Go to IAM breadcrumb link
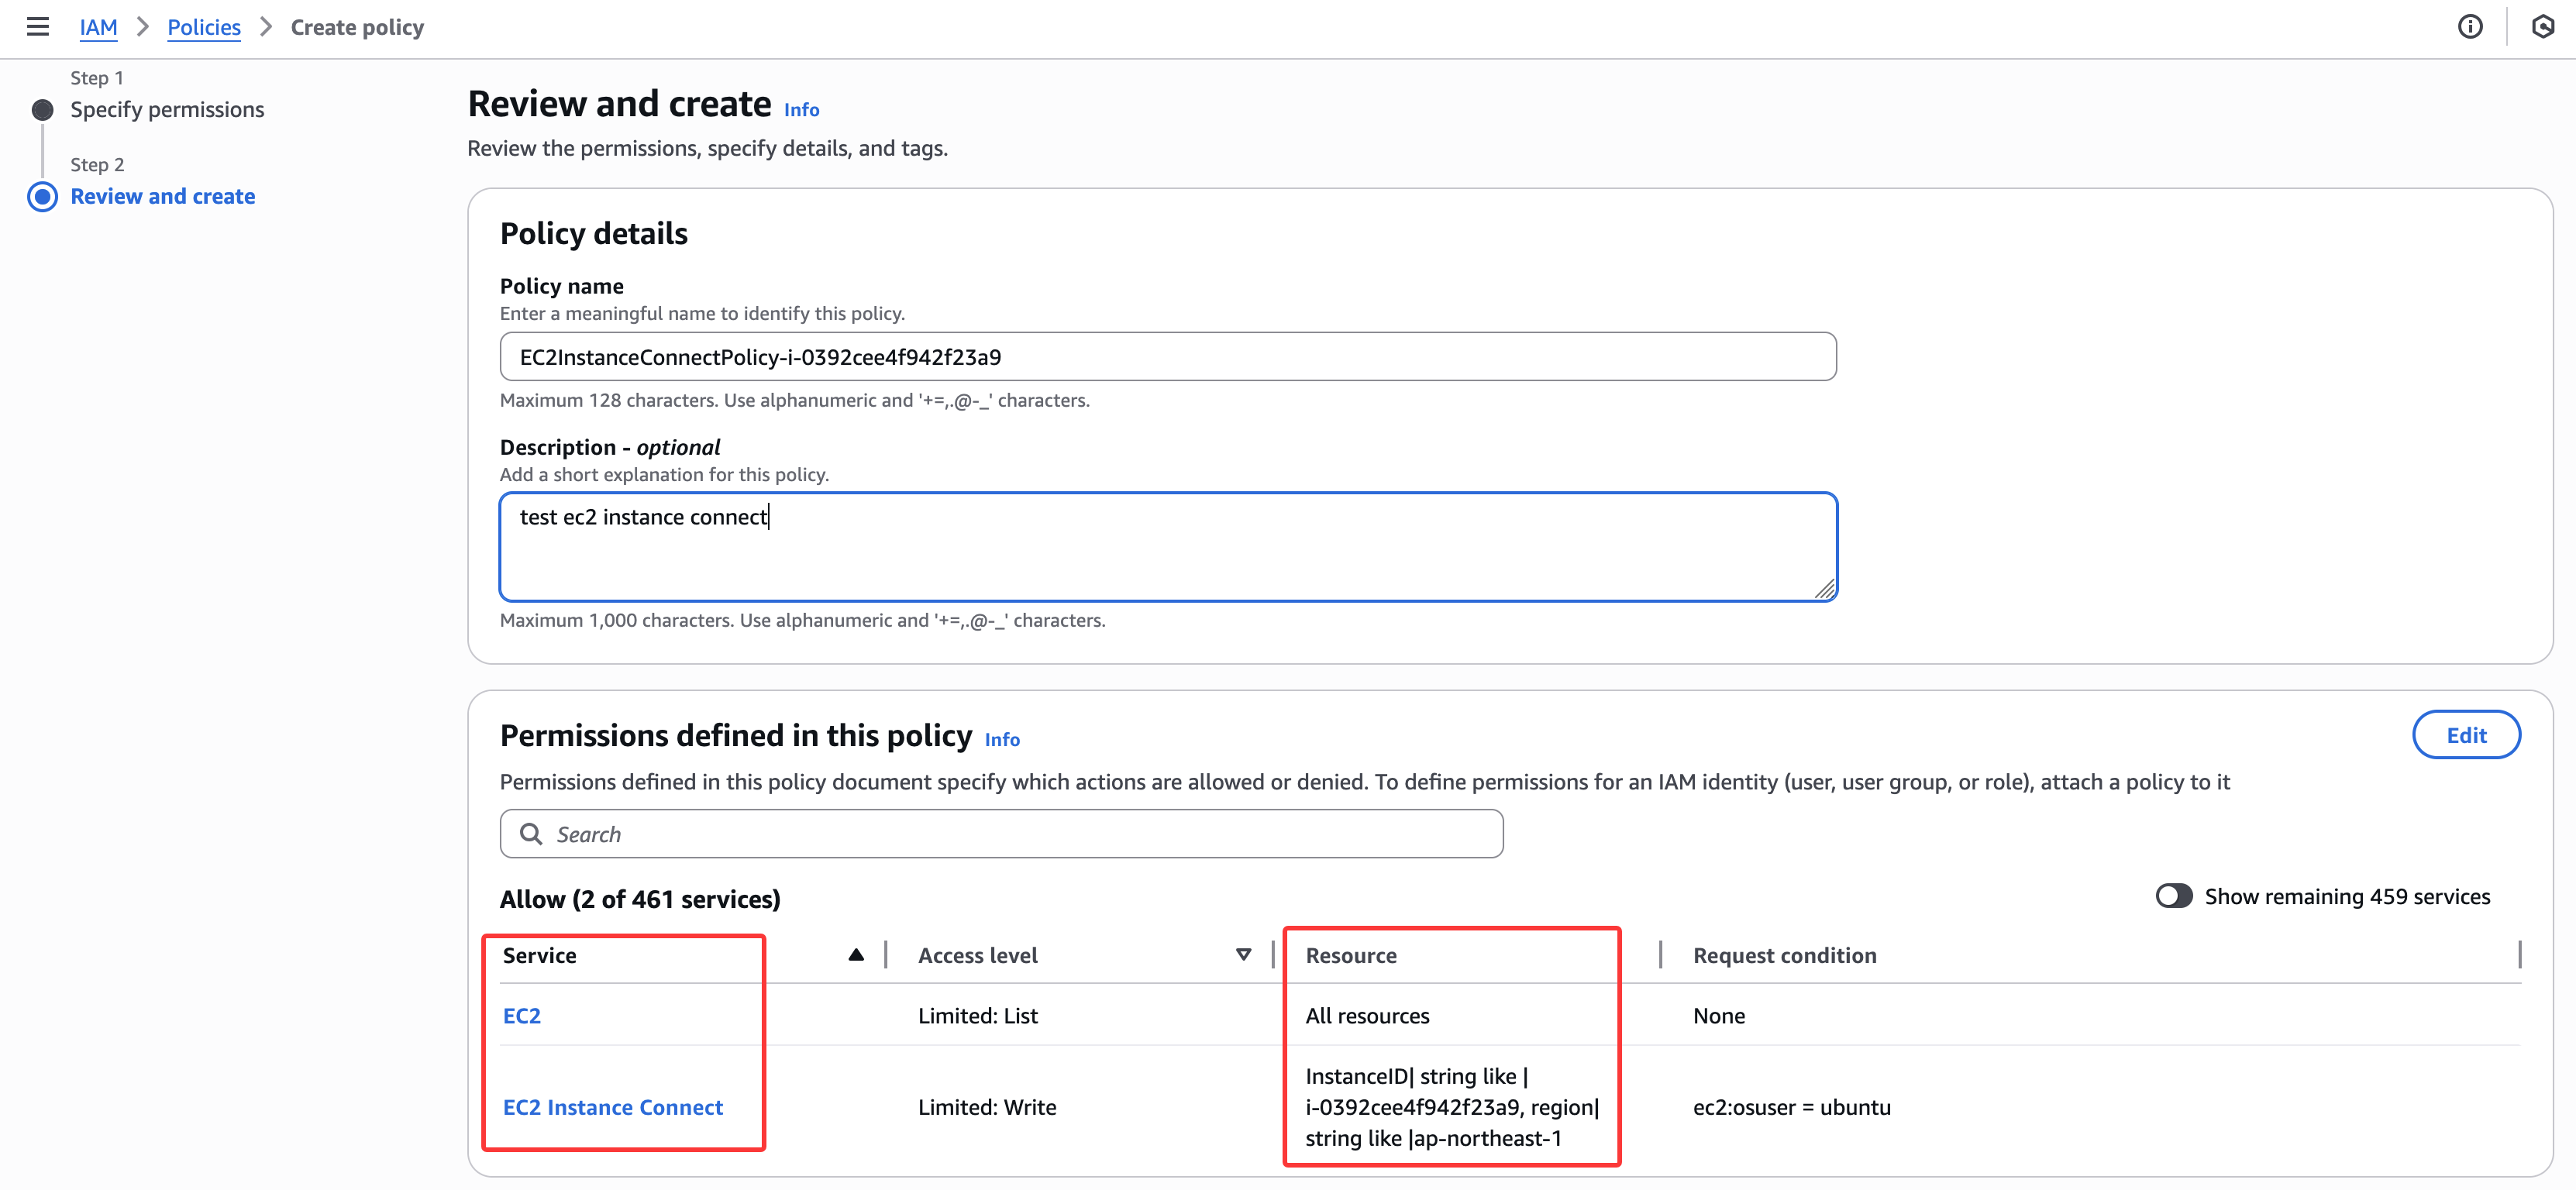Screen dimensions: 2576x1190 pos(98,27)
